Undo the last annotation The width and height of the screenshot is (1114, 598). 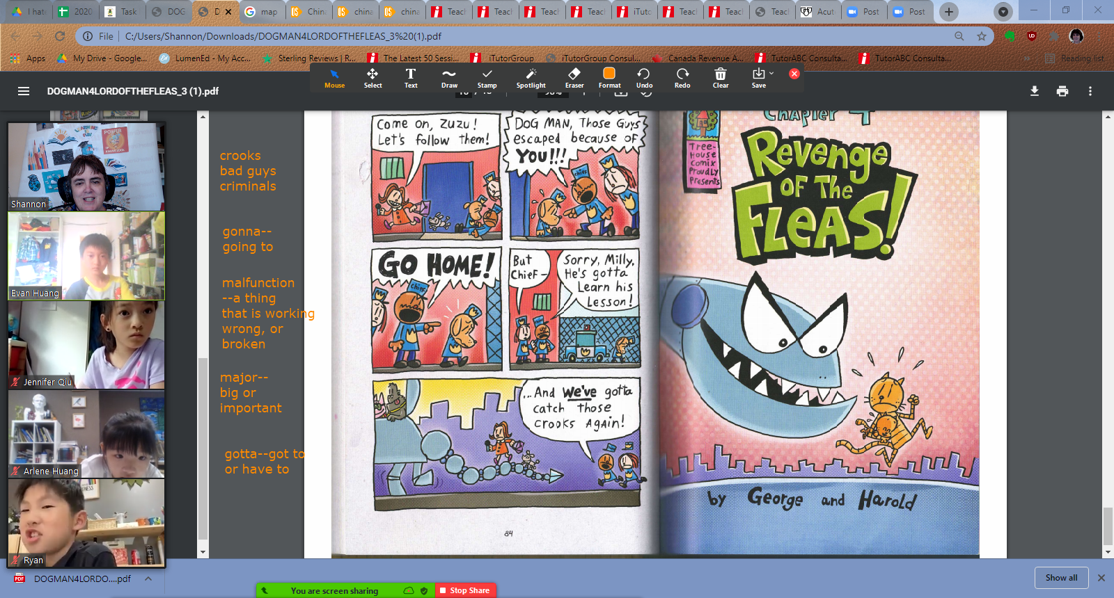tap(644, 78)
